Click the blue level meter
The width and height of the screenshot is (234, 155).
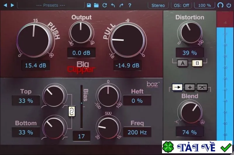pos(225,84)
